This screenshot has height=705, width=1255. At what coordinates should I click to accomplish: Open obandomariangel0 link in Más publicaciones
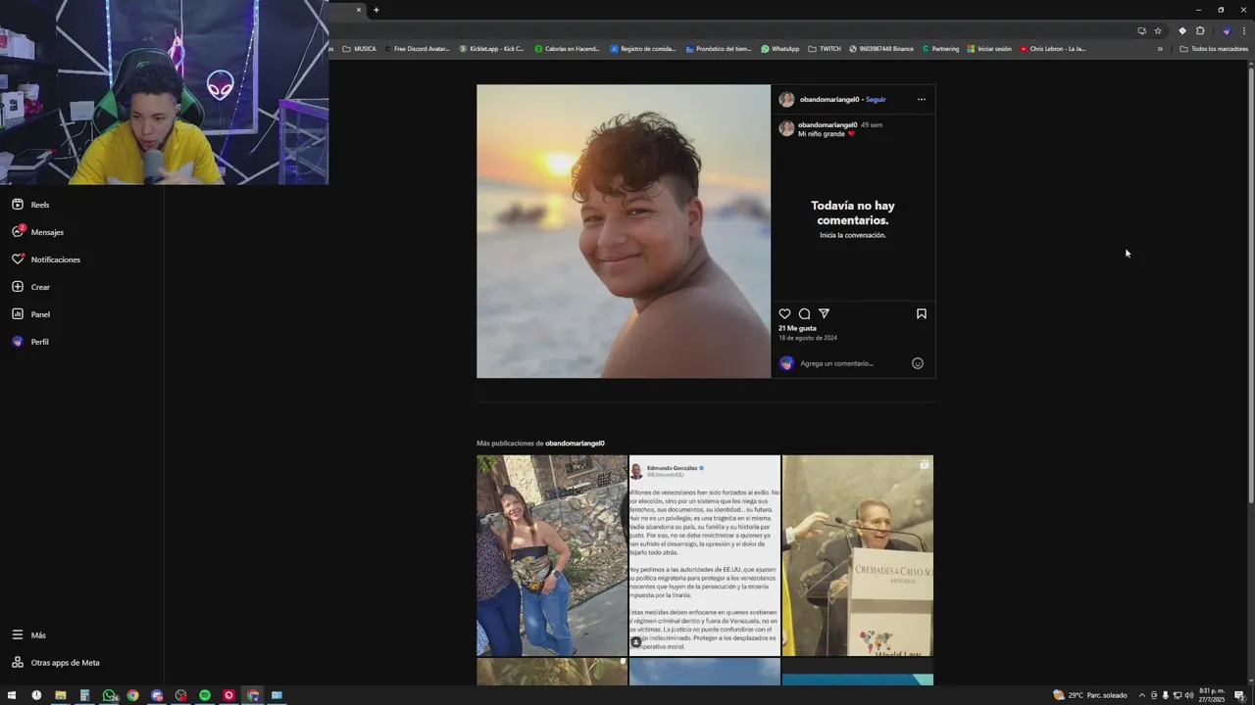(x=575, y=444)
